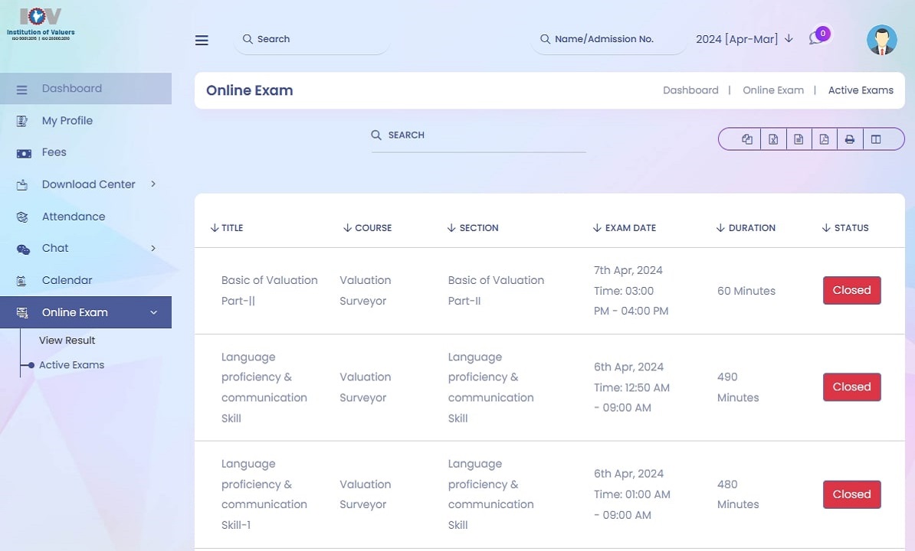Sort table by DURATION column
The width and height of the screenshot is (915, 551).
(746, 228)
